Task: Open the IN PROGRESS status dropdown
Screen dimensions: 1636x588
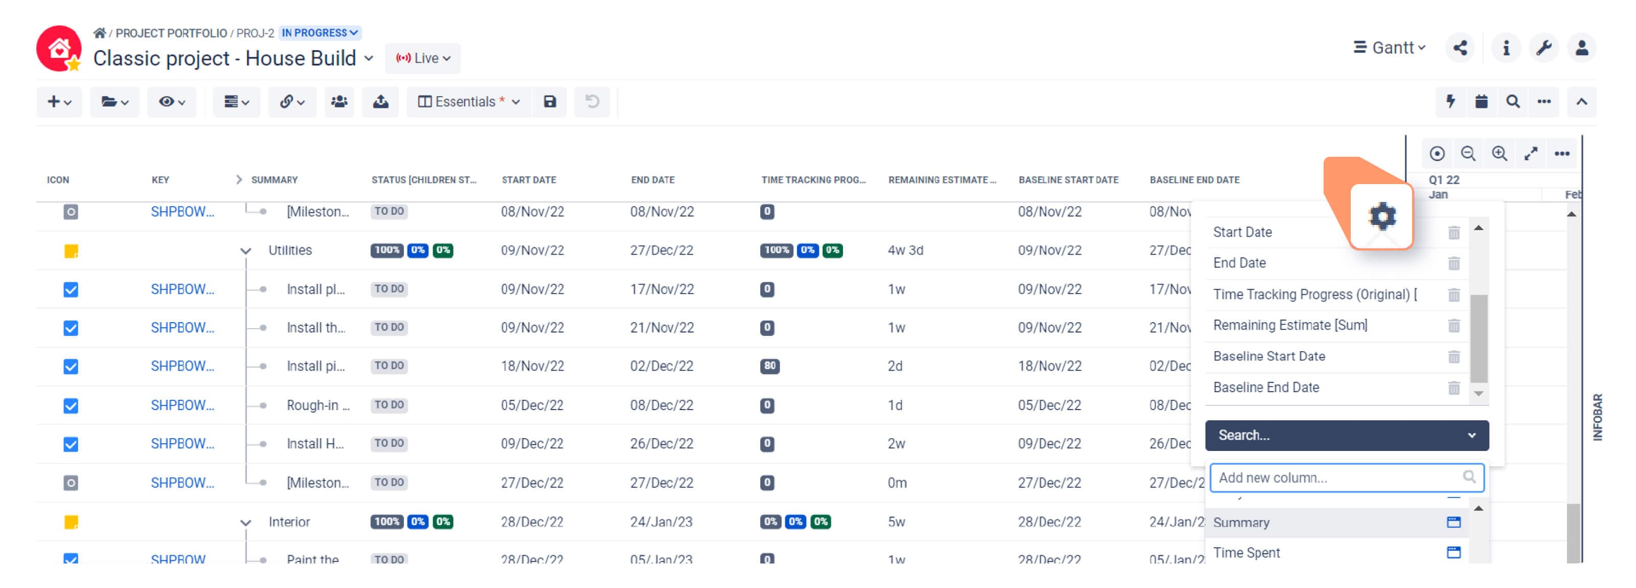Action: (320, 33)
